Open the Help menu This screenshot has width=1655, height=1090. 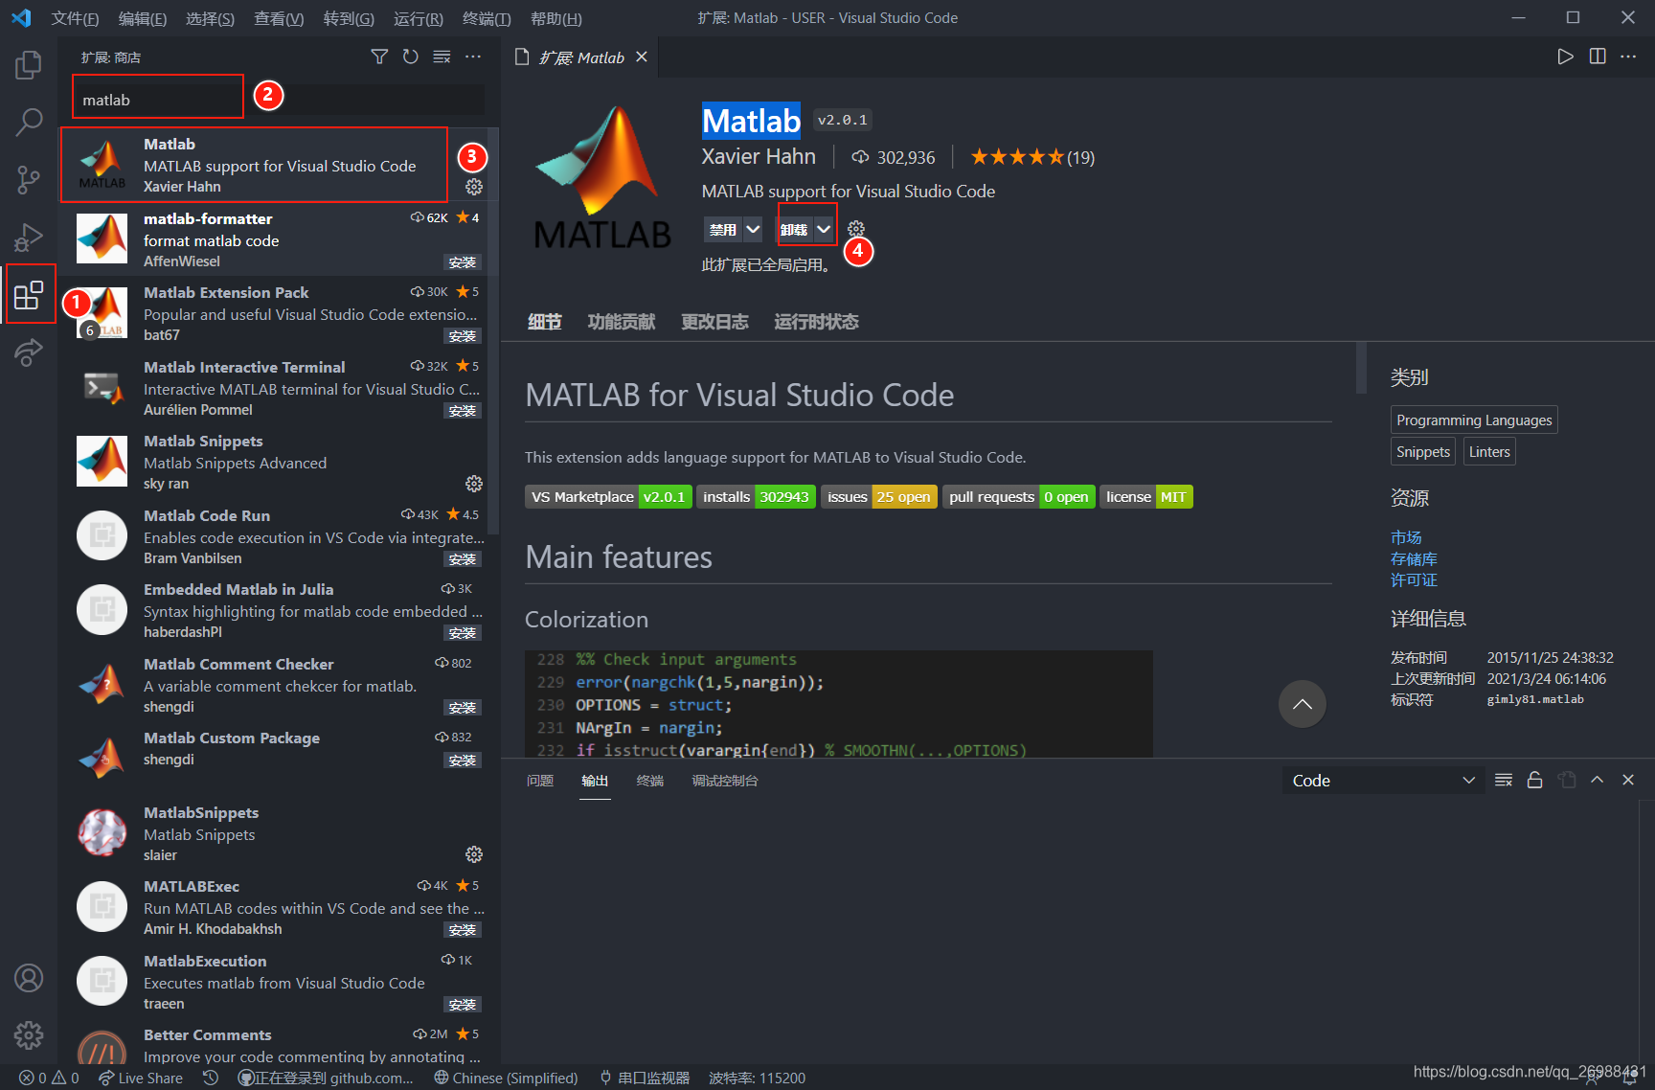point(555,18)
